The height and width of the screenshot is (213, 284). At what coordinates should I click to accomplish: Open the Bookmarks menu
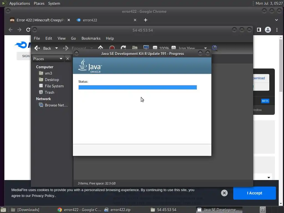point(91,38)
